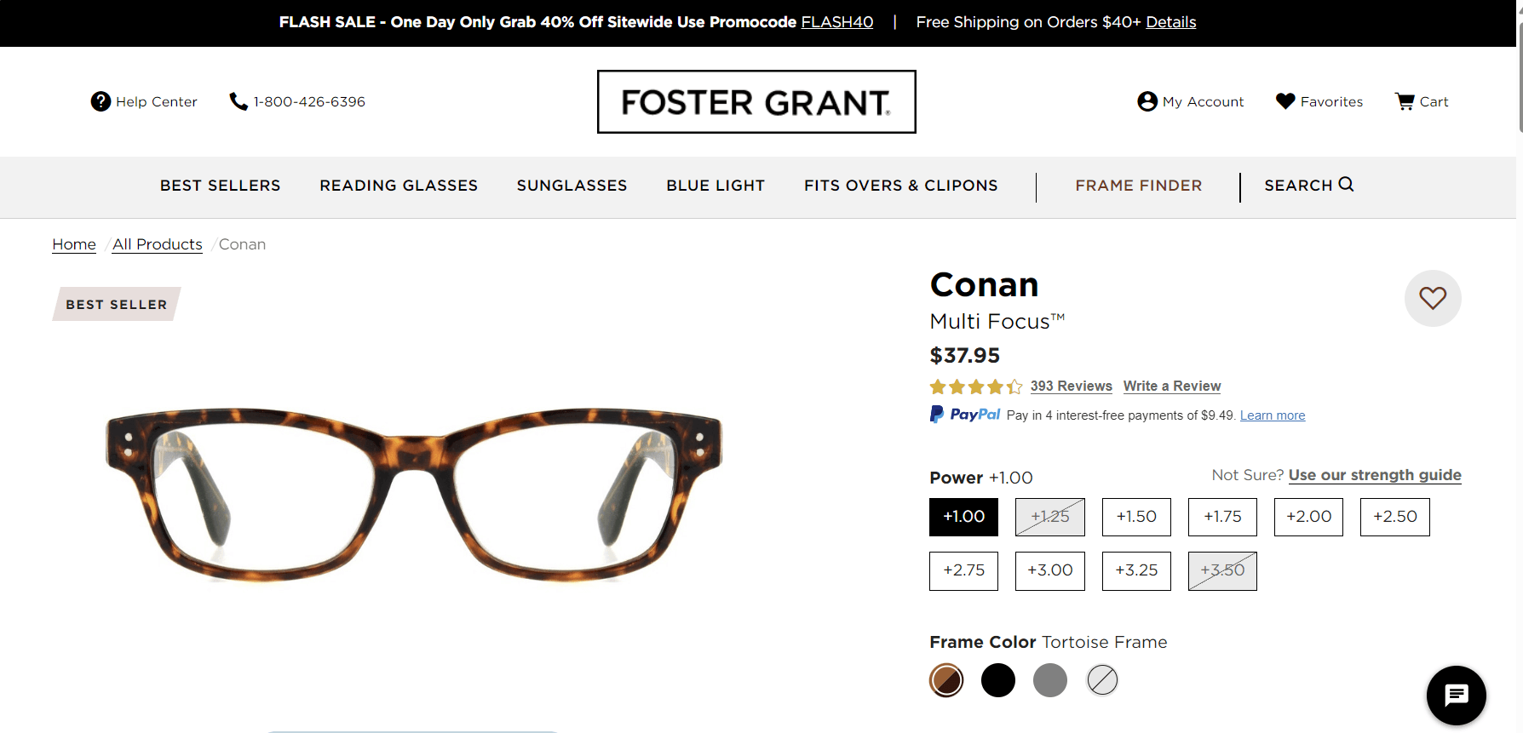Switch to the Blue Light category

click(x=716, y=185)
